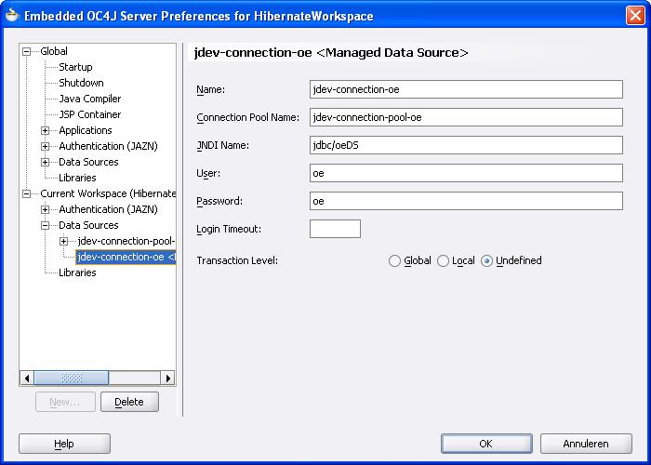Expand the Applications tree node
The image size is (651, 465).
[x=45, y=130]
